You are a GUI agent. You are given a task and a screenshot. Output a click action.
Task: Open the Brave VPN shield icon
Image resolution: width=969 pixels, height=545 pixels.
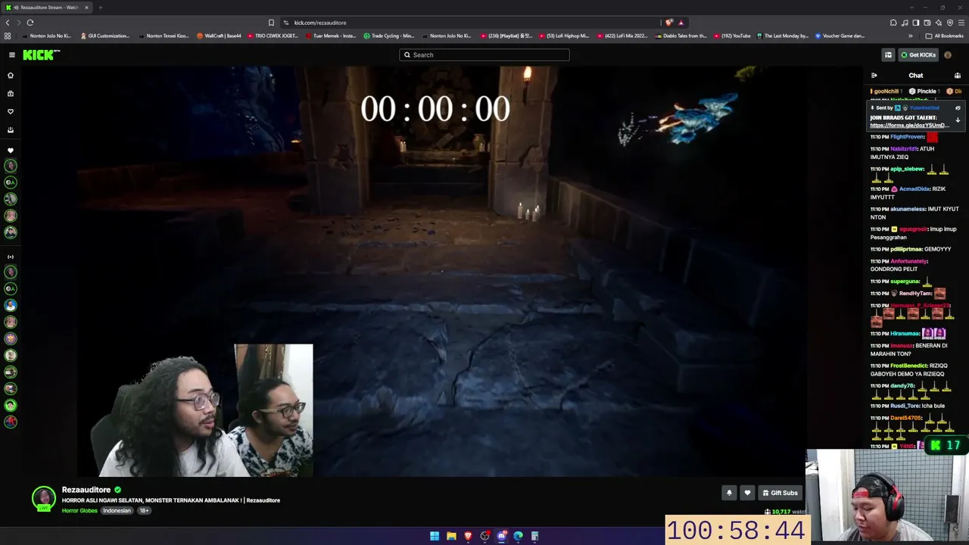pyautogui.click(x=950, y=23)
